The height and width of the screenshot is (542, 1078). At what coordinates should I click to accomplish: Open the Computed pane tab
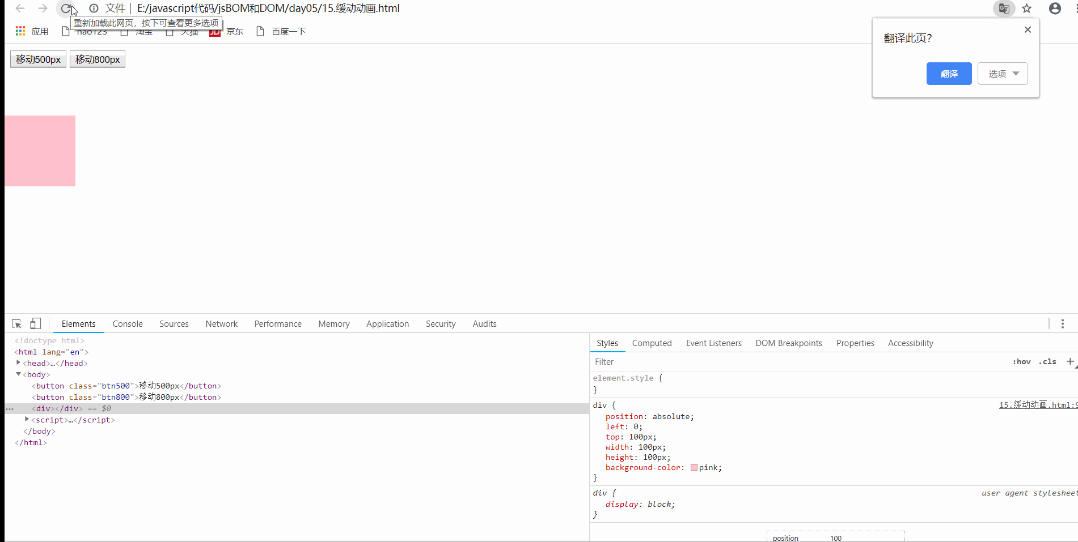coord(652,343)
